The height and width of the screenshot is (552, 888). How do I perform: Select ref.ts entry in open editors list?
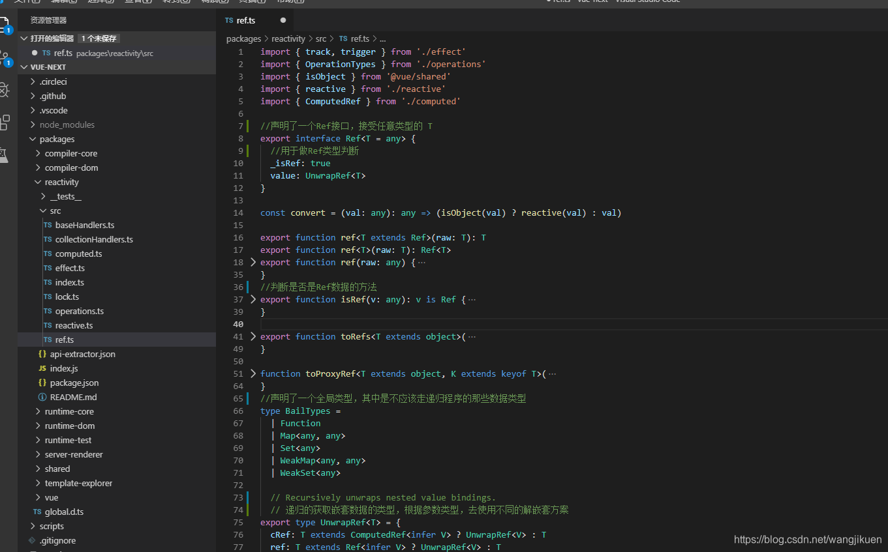pyautogui.click(x=117, y=53)
